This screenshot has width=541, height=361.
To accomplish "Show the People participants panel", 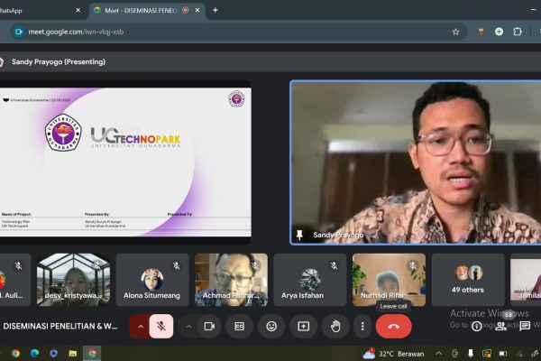I will (x=500, y=326).
